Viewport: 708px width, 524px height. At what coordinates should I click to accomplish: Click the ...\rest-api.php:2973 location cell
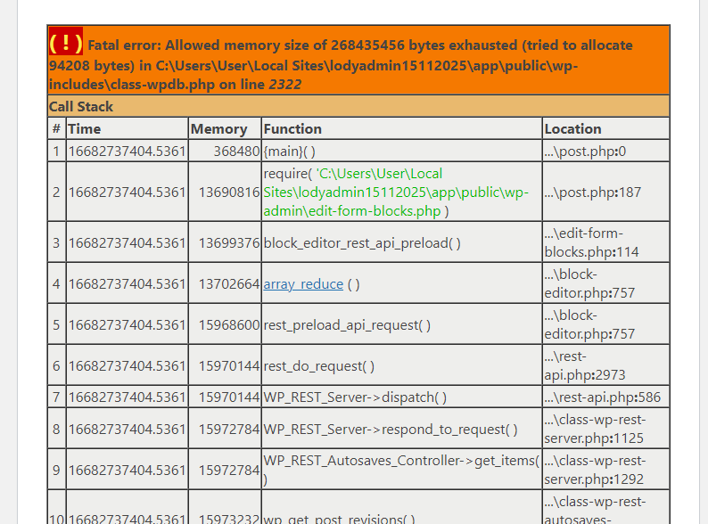pyautogui.click(x=606, y=365)
